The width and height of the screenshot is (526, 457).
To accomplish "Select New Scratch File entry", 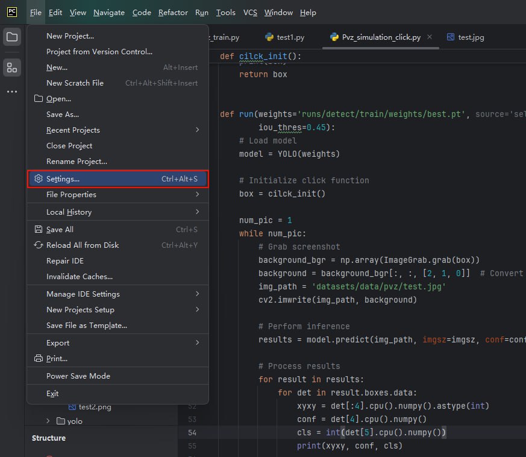I will click(x=117, y=83).
